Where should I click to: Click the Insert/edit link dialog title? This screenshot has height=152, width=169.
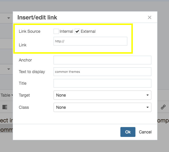[37, 17]
